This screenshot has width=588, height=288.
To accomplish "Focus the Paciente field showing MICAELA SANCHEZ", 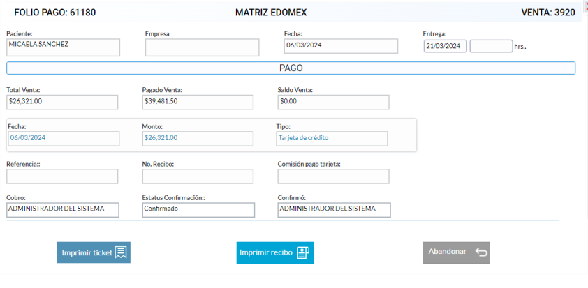I will tap(64, 47).
